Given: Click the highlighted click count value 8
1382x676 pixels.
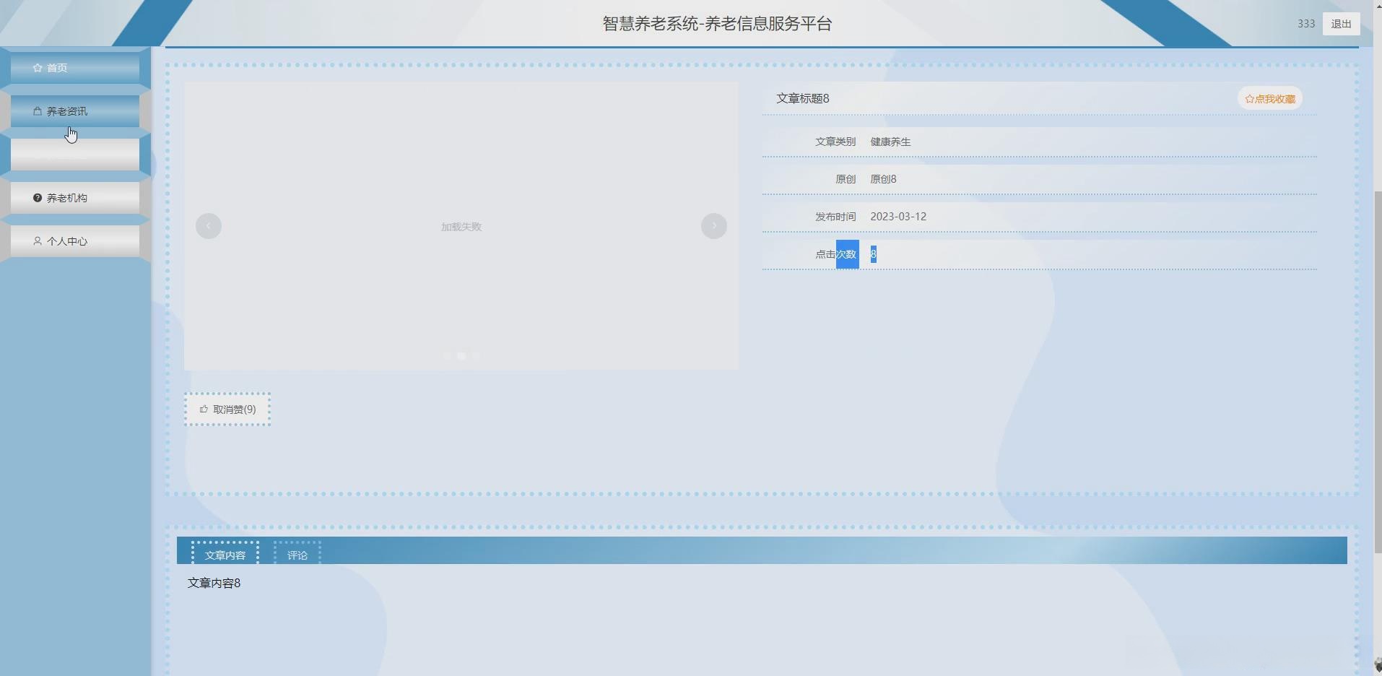Looking at the screenshot, I should click(872, 254).
